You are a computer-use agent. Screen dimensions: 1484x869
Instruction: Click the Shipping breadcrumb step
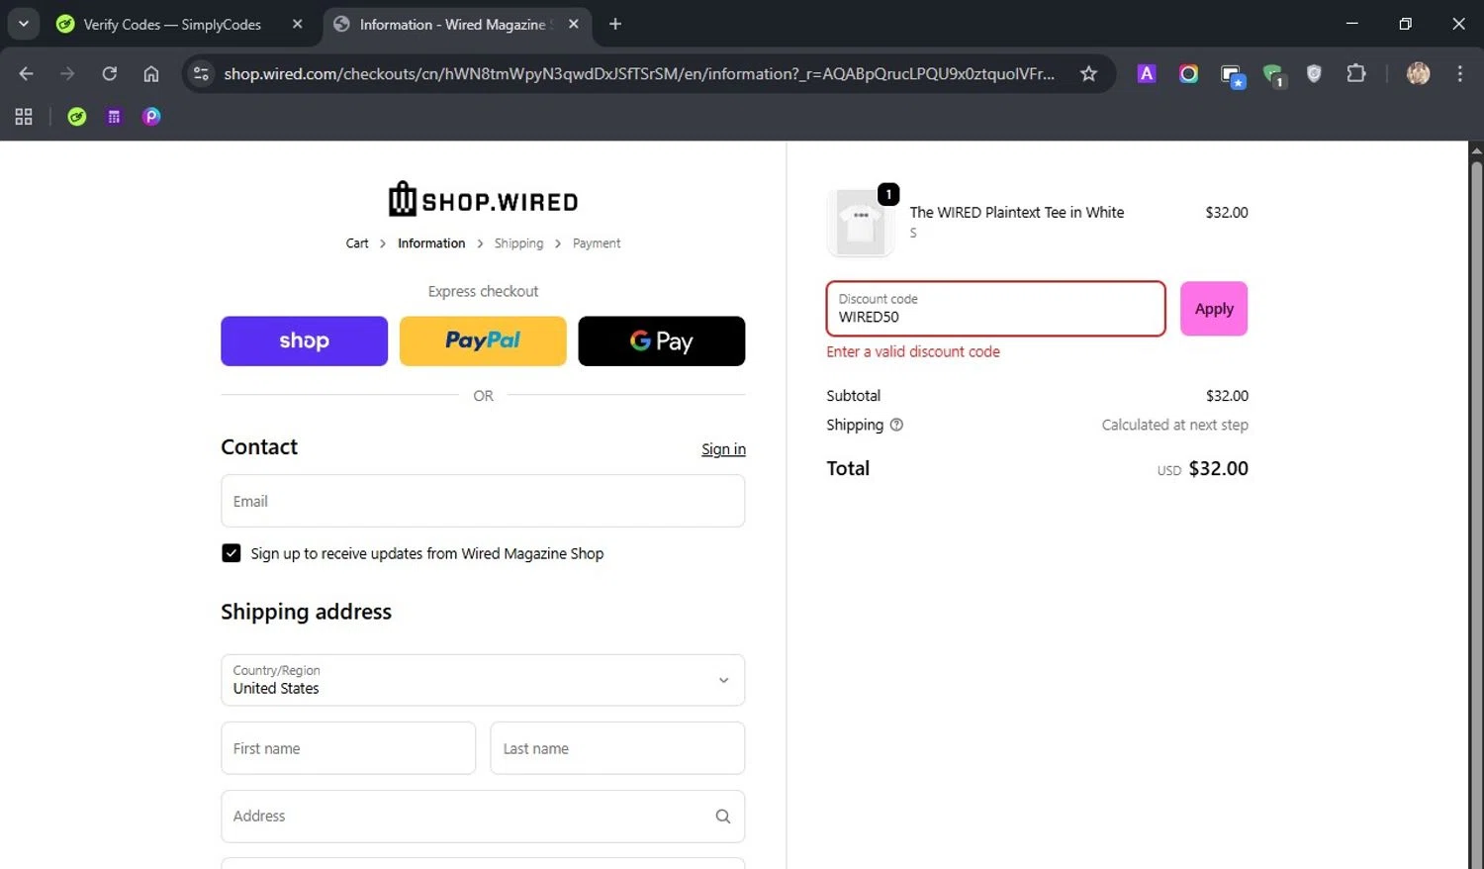(x=518, y=243)
